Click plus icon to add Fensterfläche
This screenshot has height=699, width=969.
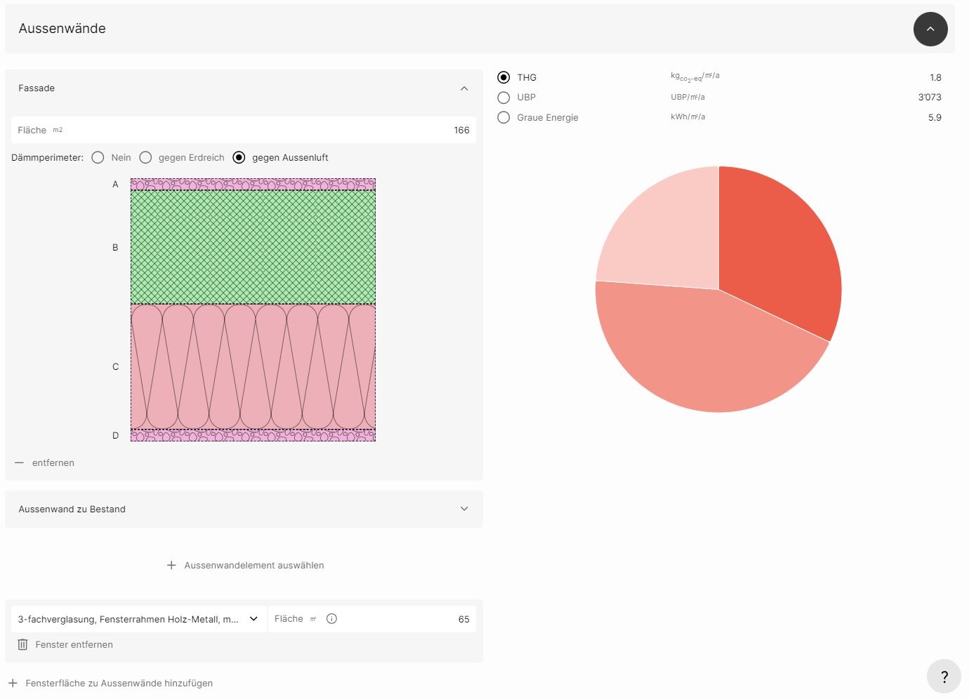(x=13, y=683)
